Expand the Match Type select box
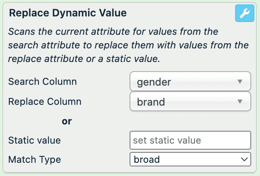The height and width of the screenshot is (176, 260). point(190,159)
